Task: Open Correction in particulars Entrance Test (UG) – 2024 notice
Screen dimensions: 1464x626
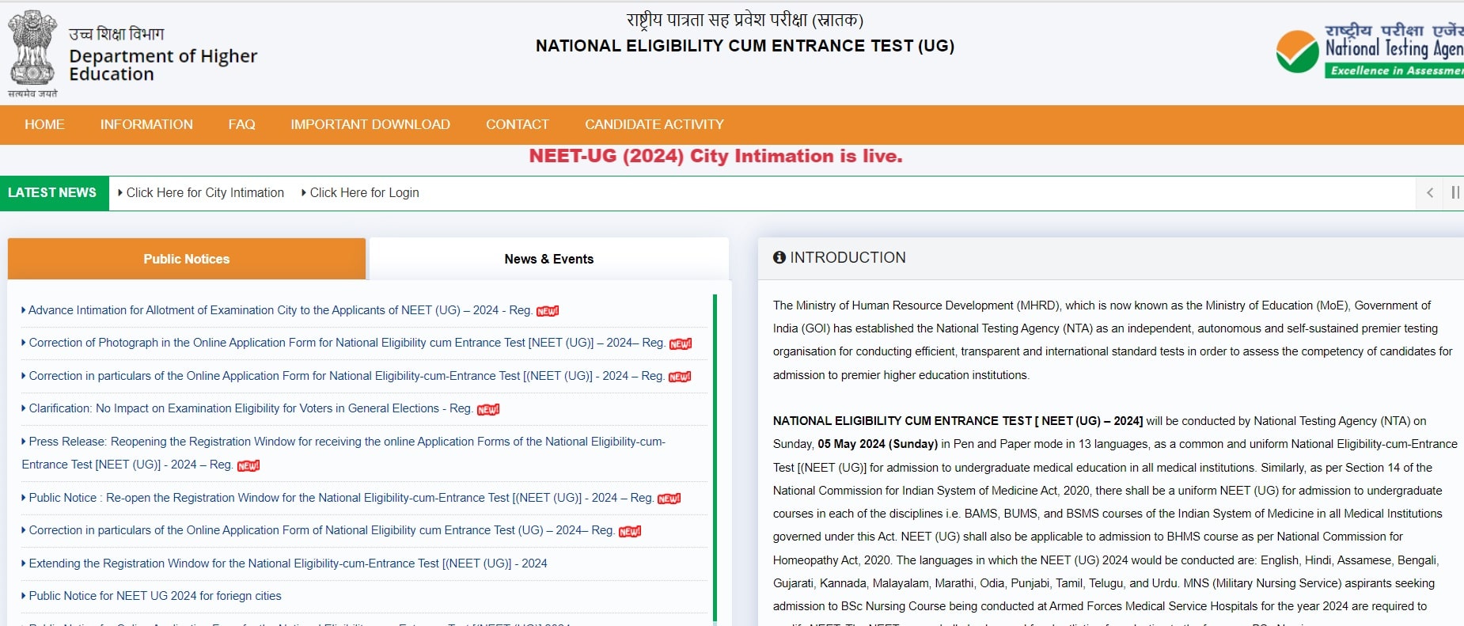Action: (321, 530)
